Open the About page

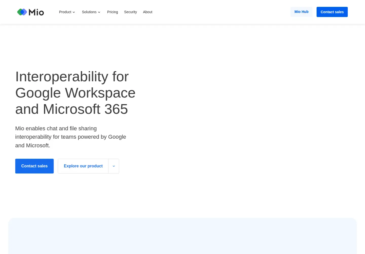(148, 12)
